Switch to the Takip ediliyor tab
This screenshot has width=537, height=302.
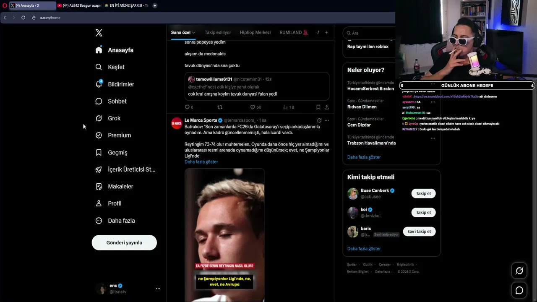click(x=218, y=32)
